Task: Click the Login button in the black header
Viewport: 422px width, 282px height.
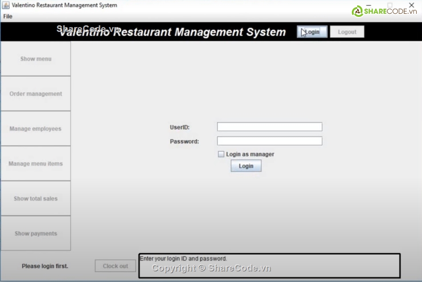Action: click(312, 32)
